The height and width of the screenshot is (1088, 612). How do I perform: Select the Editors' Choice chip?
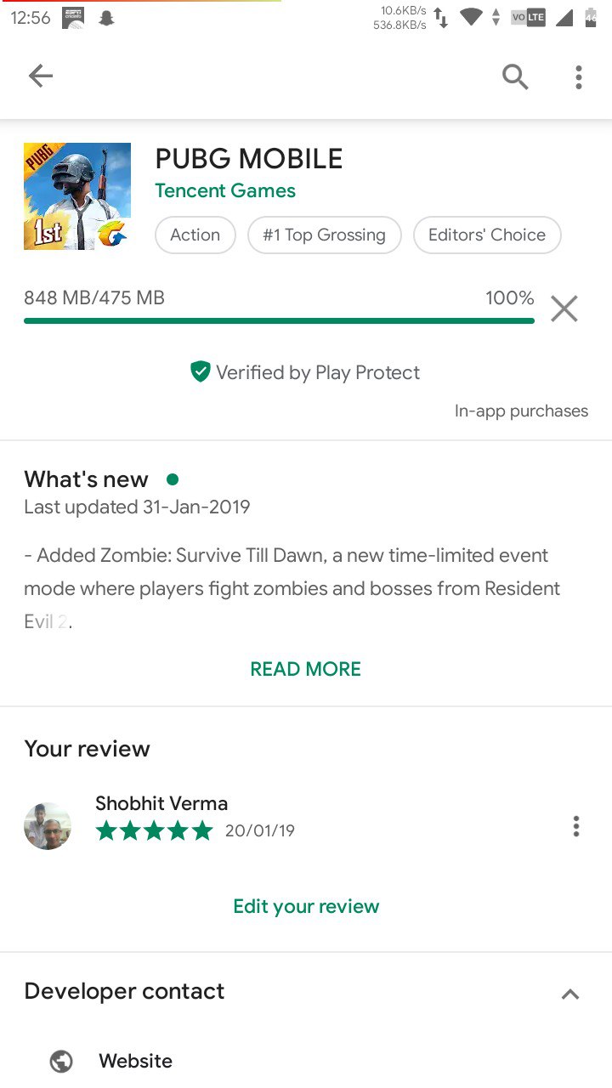(487, 235)
